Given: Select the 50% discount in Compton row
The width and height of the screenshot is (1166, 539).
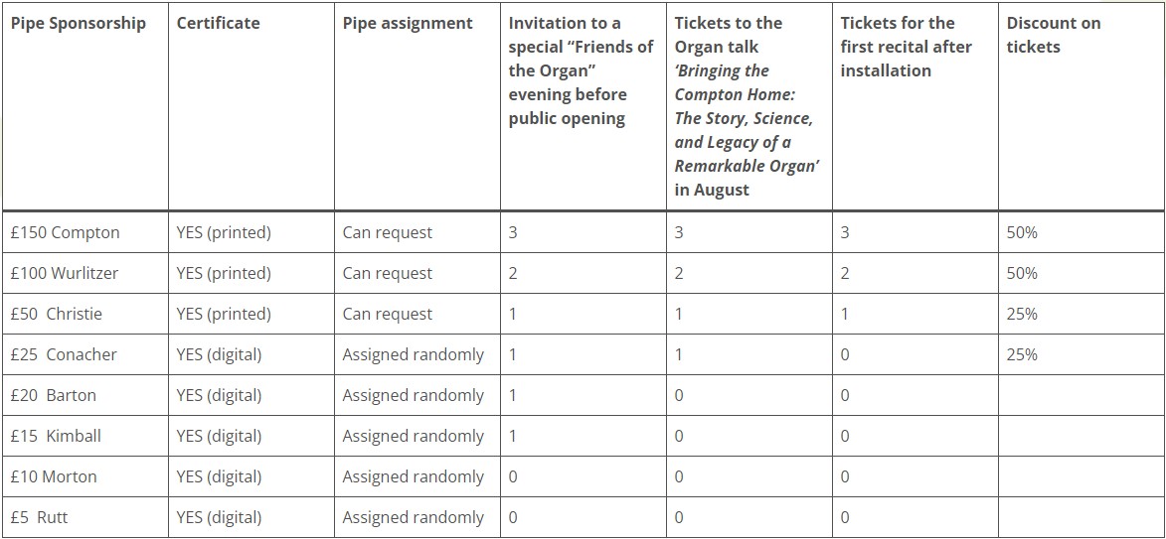Looking at the screenshot, I should point(1022,232).
